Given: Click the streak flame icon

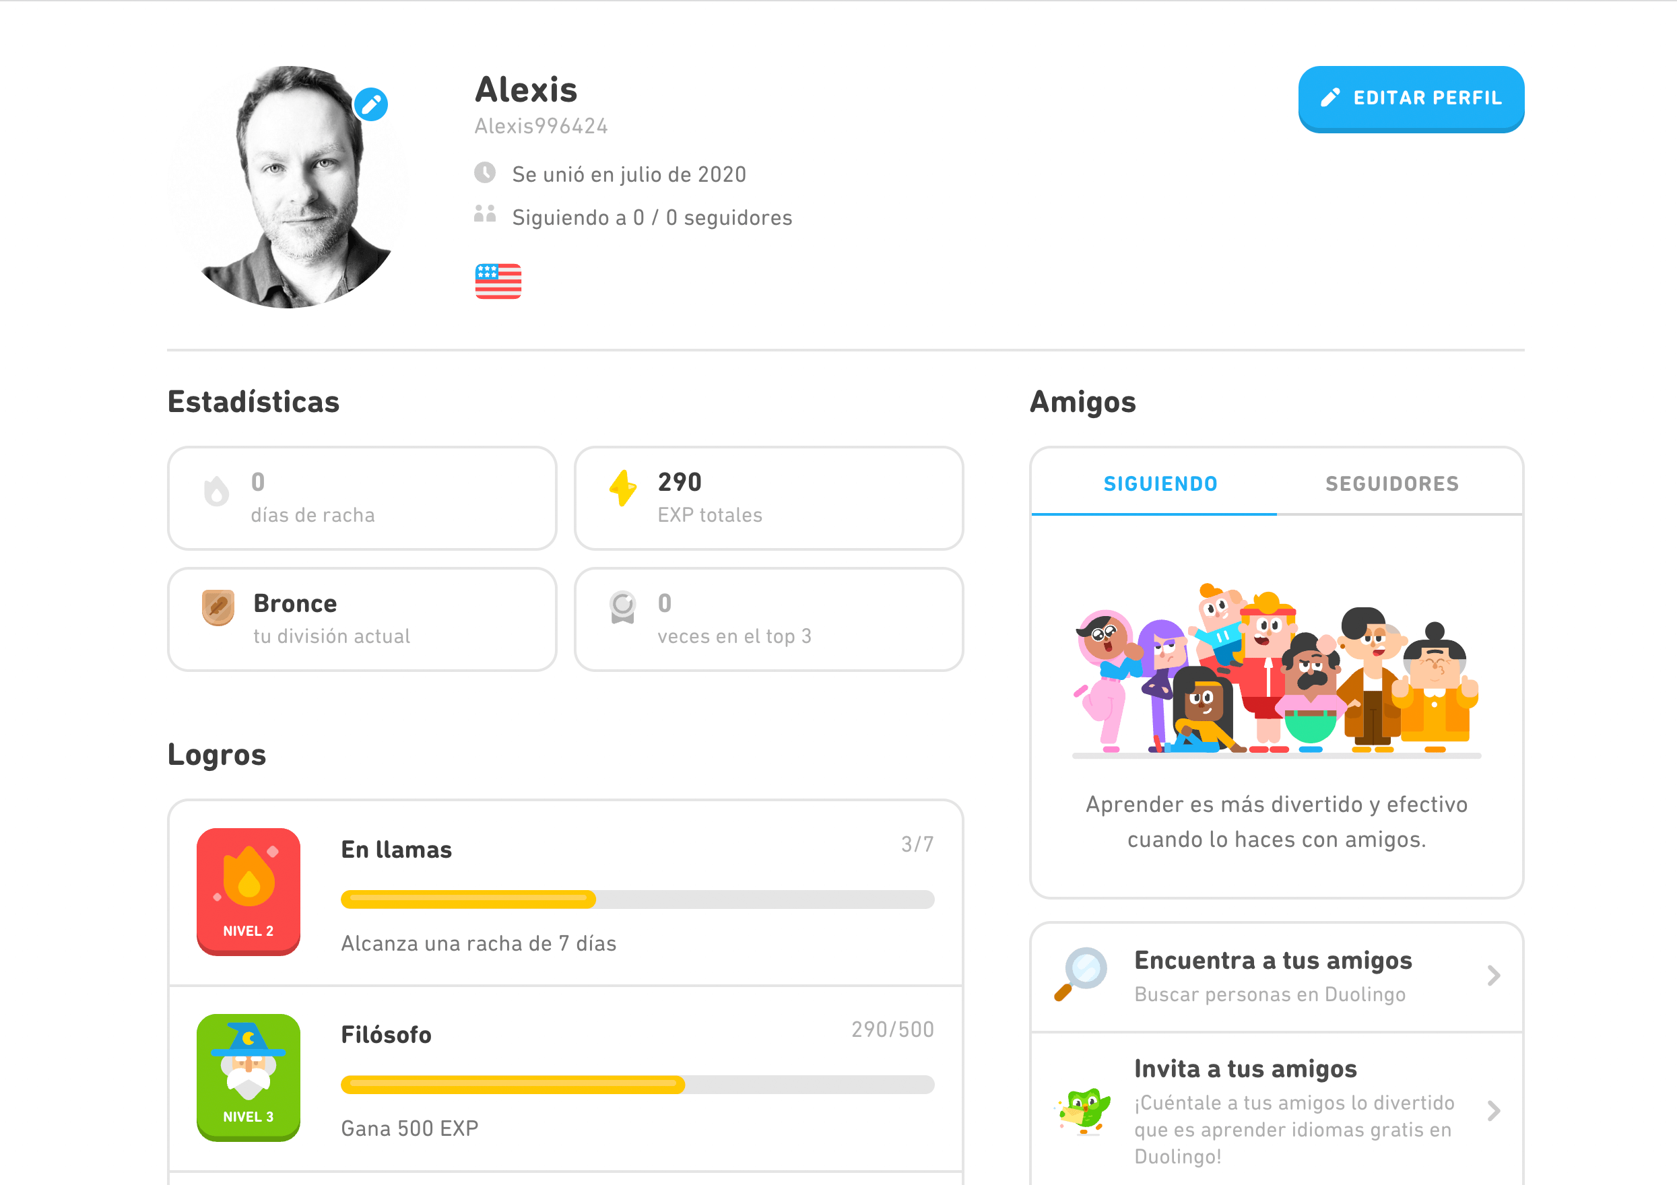Looking at the screenshot, I should [216, 492].
